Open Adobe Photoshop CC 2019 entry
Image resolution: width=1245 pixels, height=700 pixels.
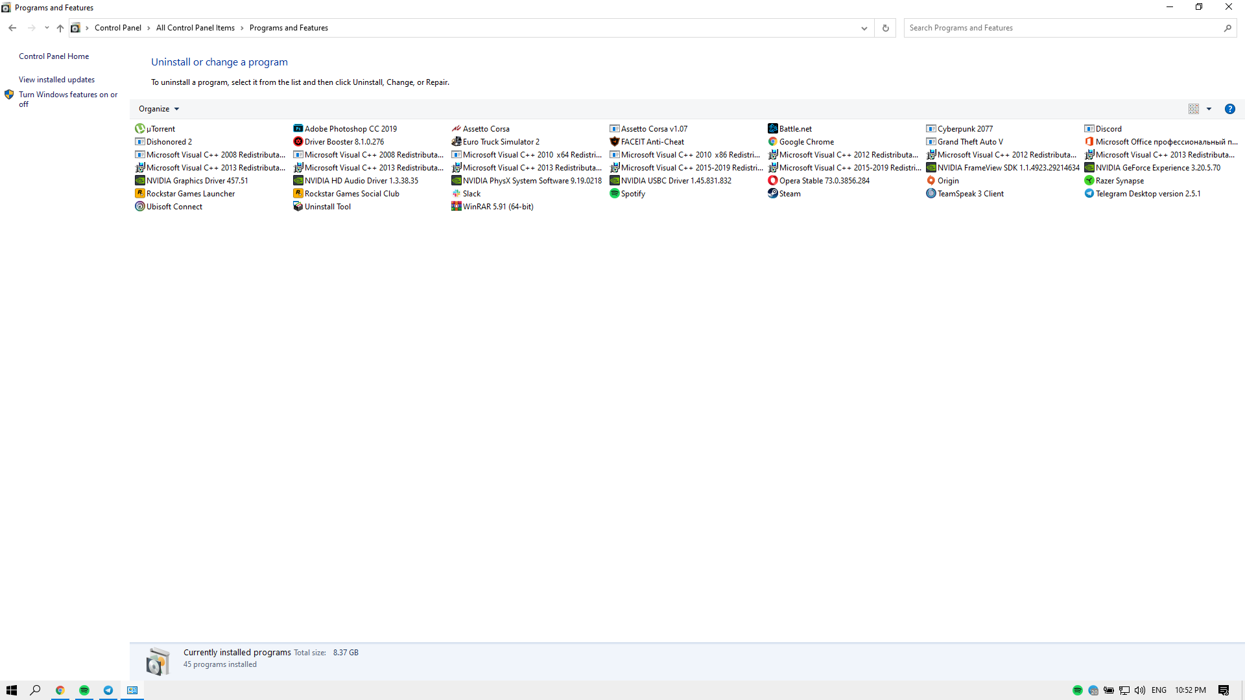pyautogui.click(x=351, y=128)
